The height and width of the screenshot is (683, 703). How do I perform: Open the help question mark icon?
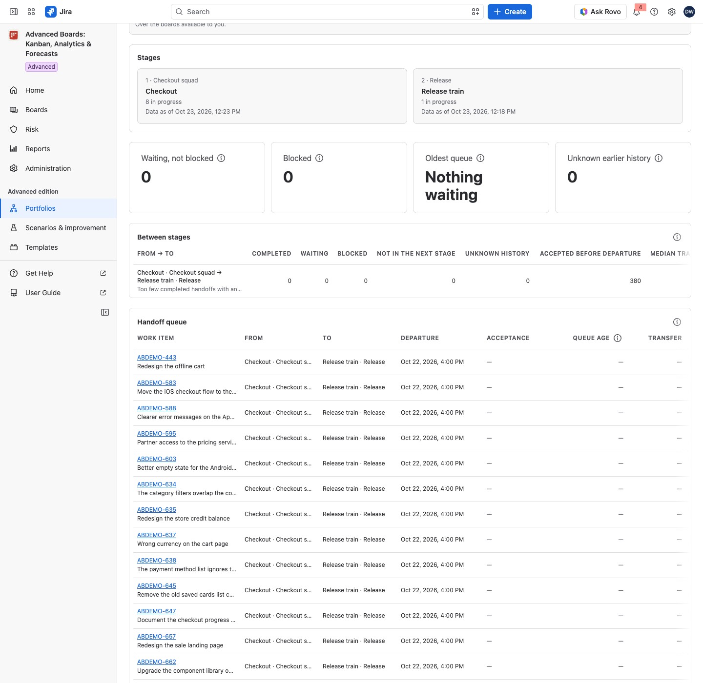point(654,12)
